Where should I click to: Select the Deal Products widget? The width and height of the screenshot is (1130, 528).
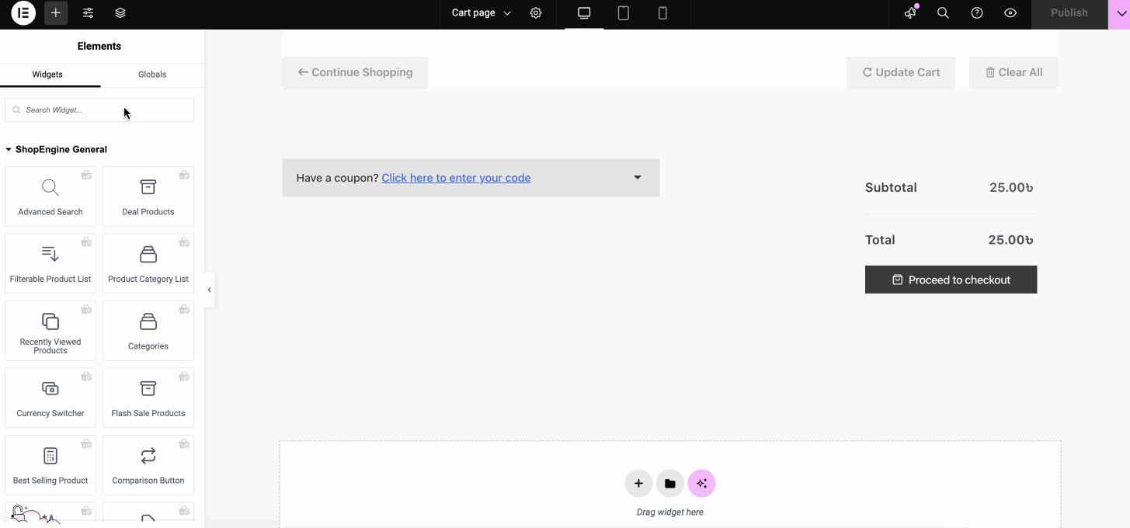pyautogui.click(x=148, y=196)
